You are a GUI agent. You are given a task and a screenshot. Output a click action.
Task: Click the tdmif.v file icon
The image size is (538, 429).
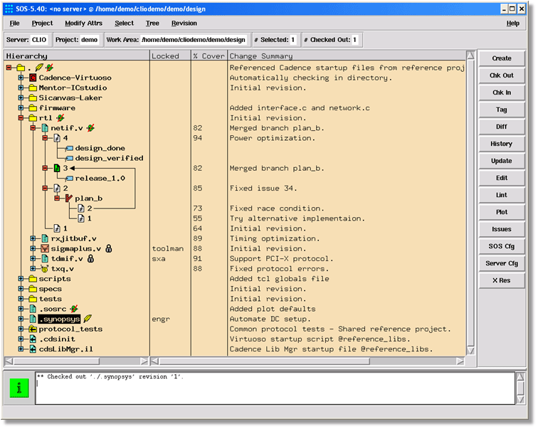point(45,258)
